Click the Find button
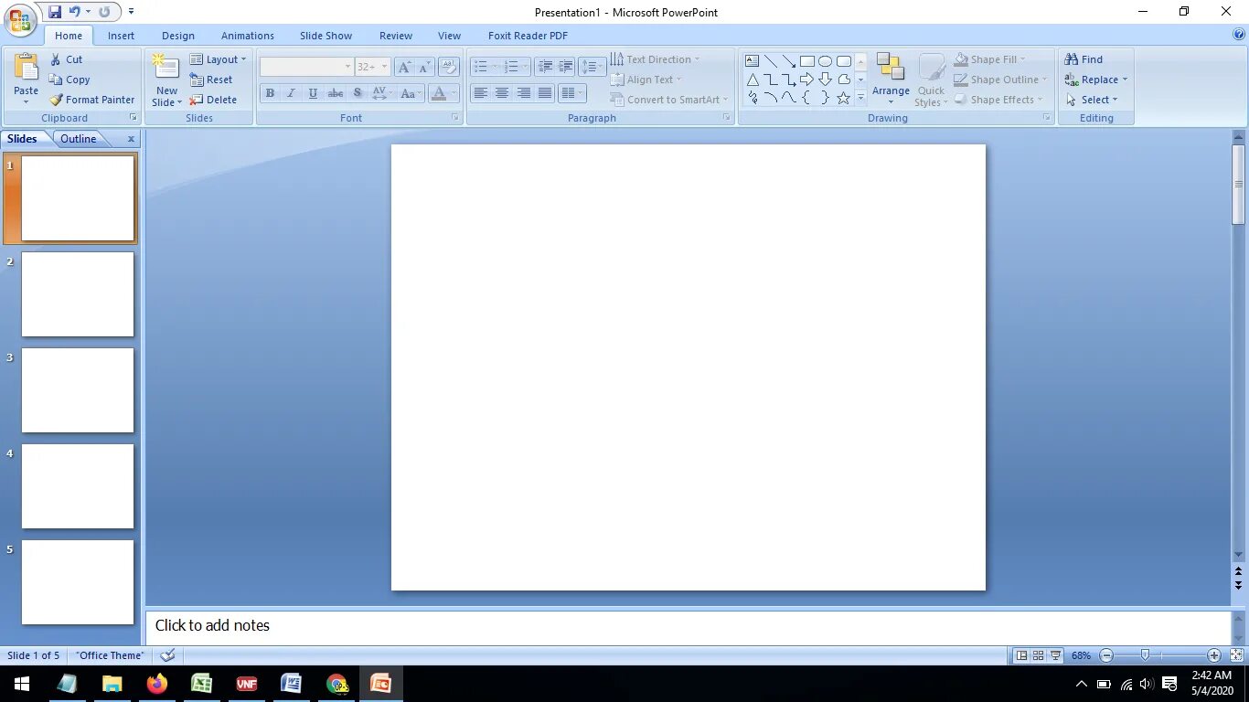The width and height of the screenshot is (1249, 702). click(x=1084, y=59)
